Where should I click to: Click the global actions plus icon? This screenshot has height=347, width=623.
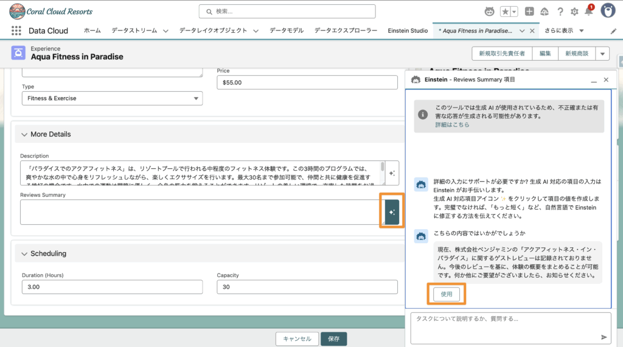tap(529, 12)
